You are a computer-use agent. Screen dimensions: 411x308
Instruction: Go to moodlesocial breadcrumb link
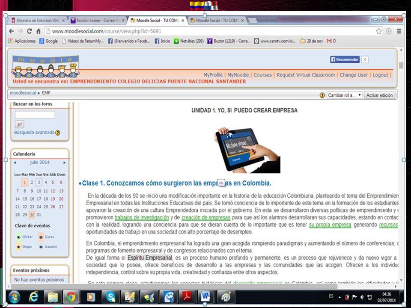pyautogui.click(x=23, y=93)
